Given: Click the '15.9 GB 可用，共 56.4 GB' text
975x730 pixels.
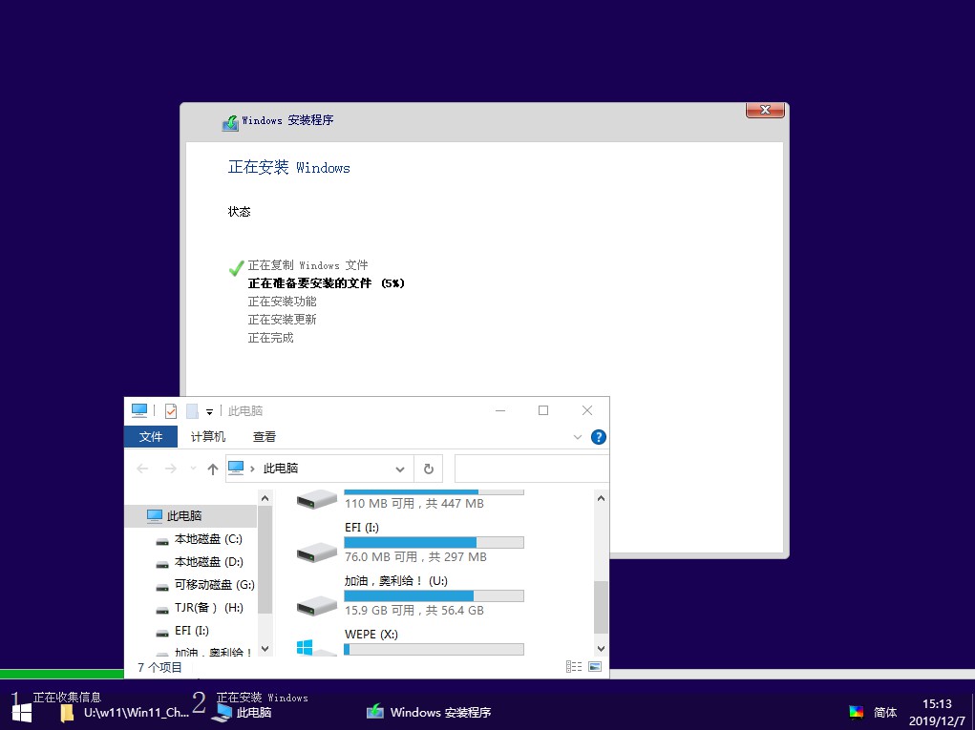Looking at the screenshot, I should pos(414,611).
